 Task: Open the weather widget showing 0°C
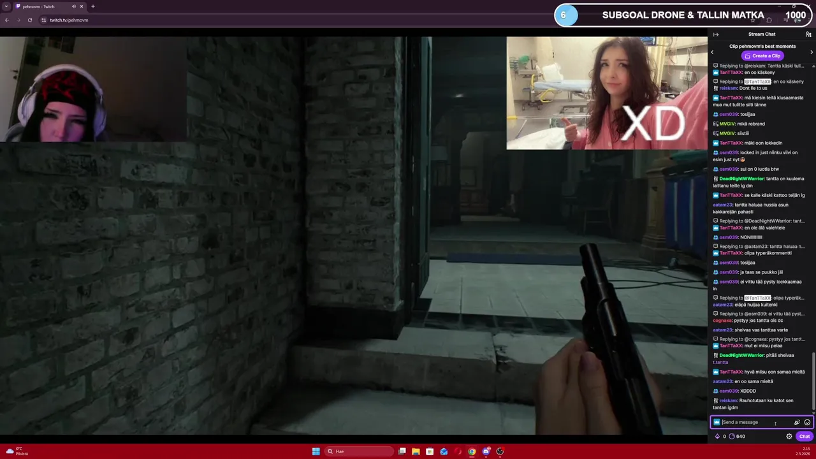[x=17, y=451]
